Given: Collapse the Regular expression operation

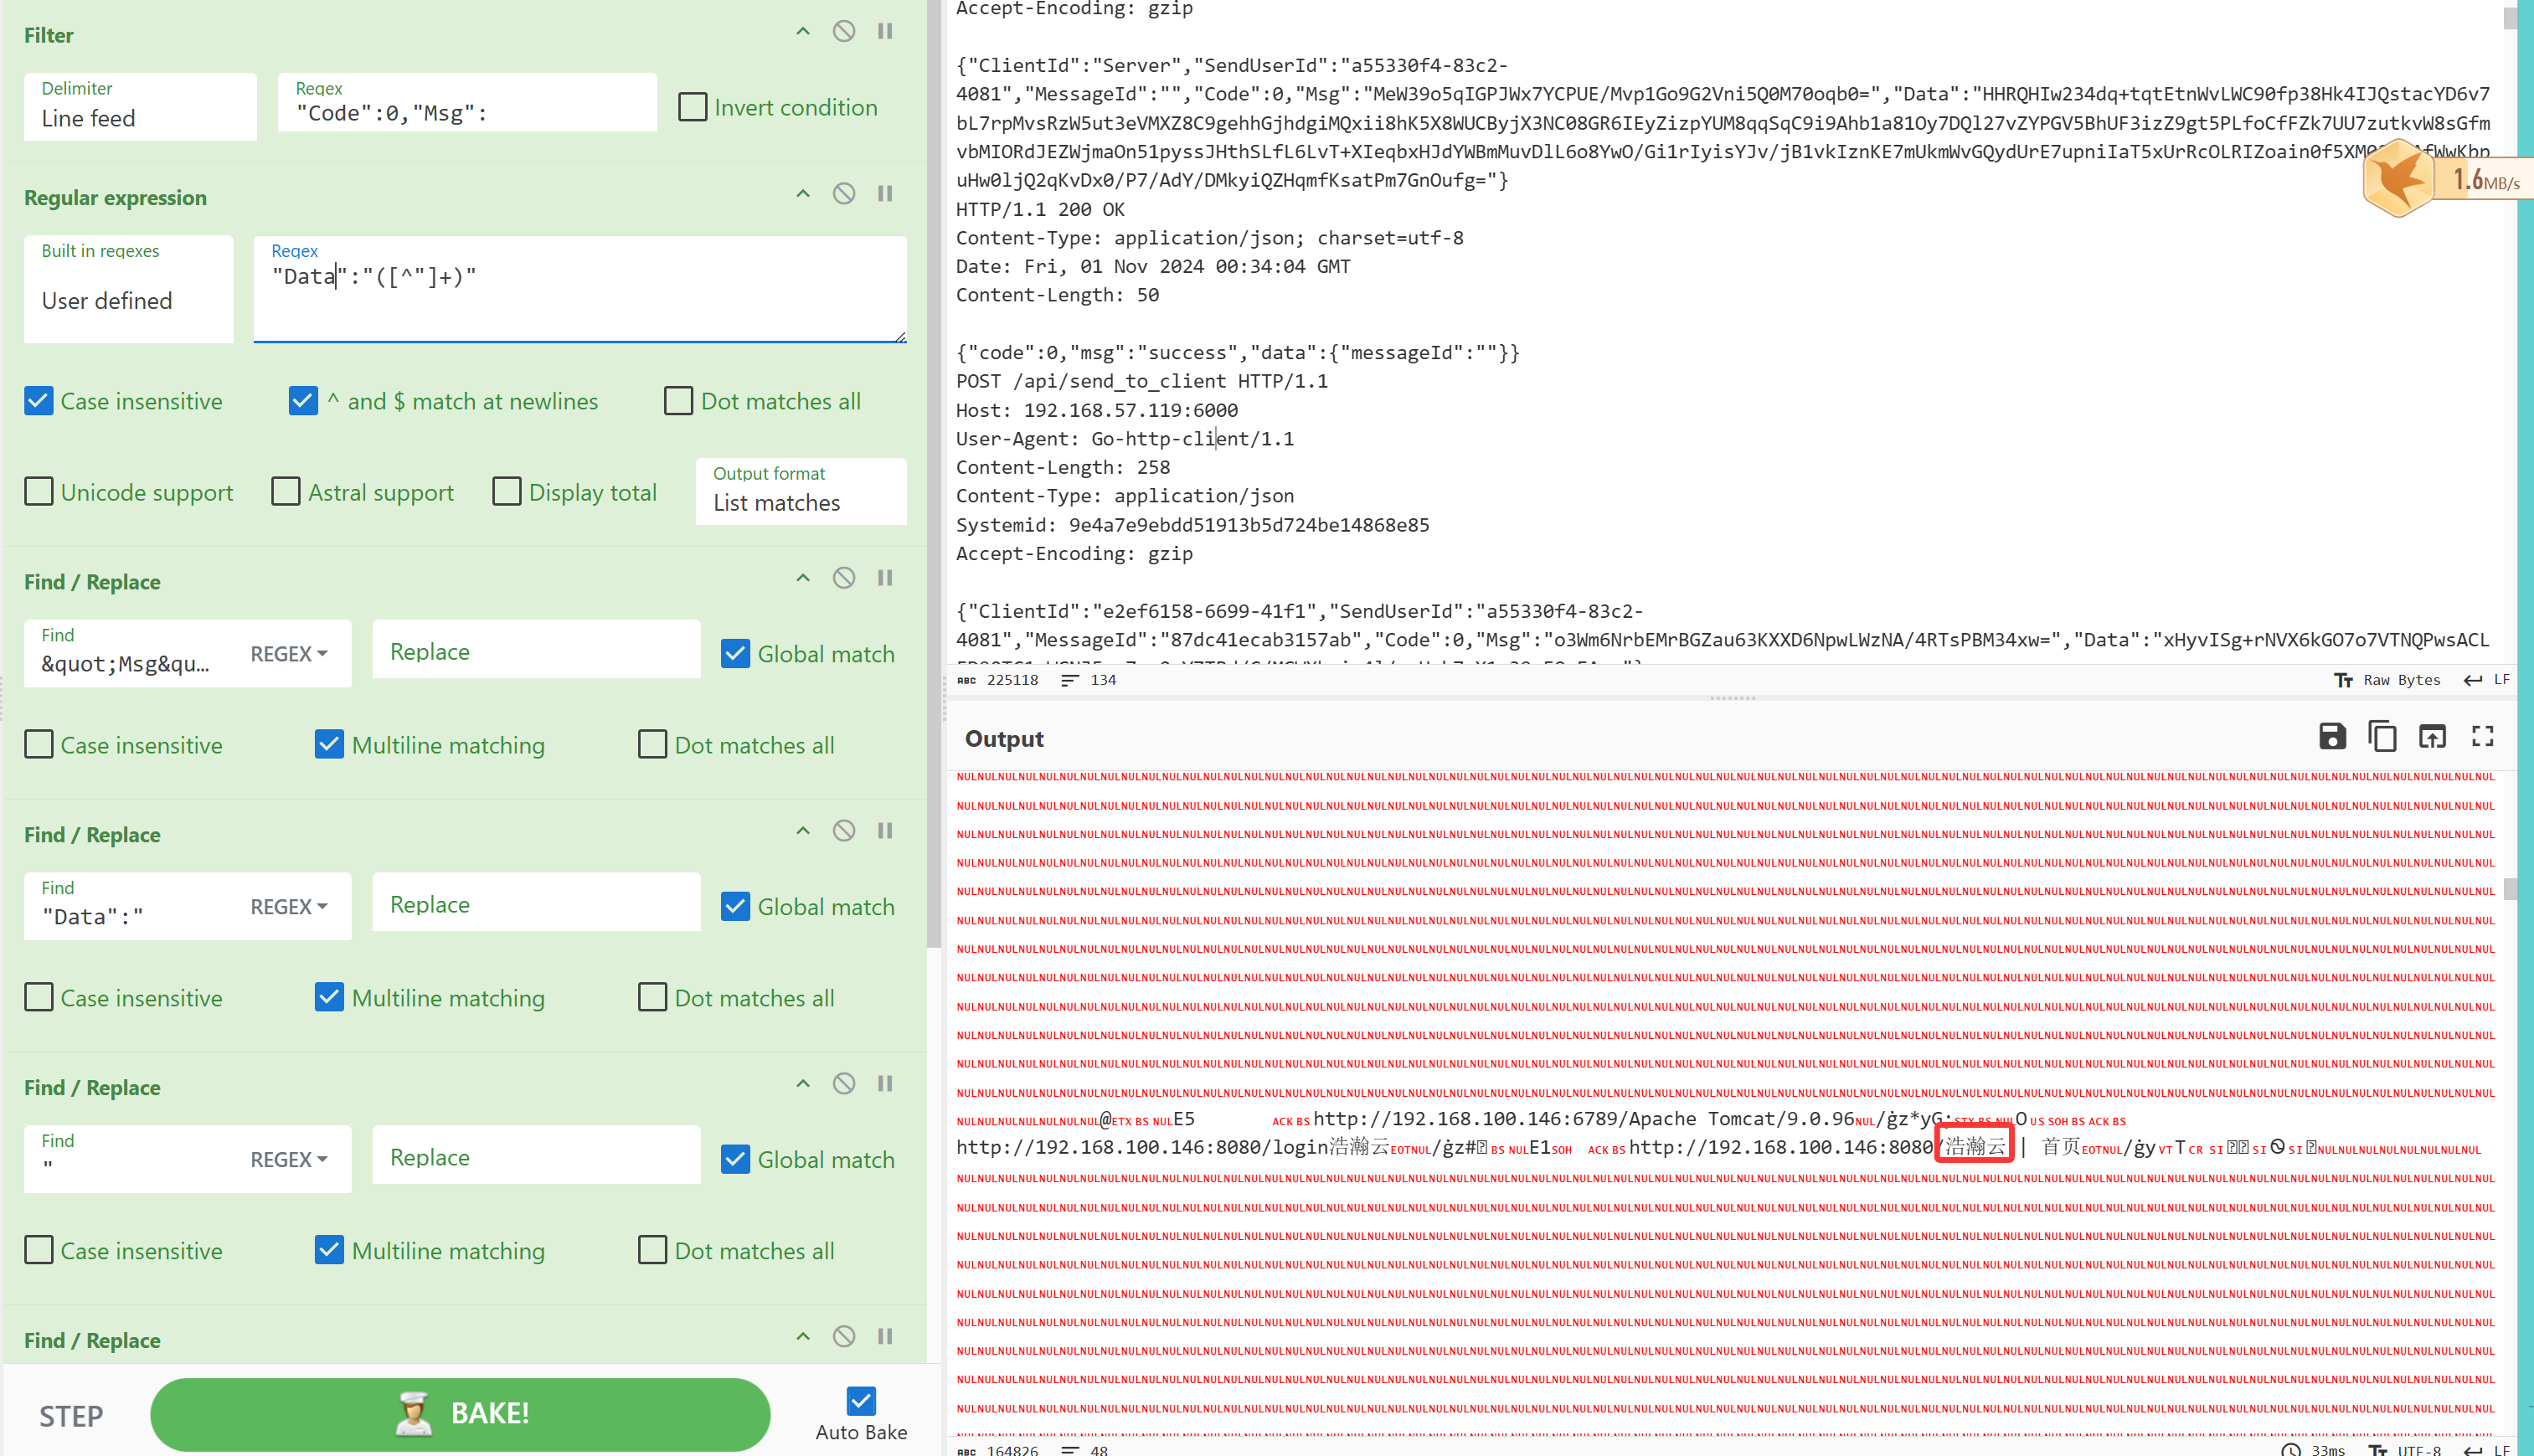Looking at the screenshot, I should [x=802, y=193].
